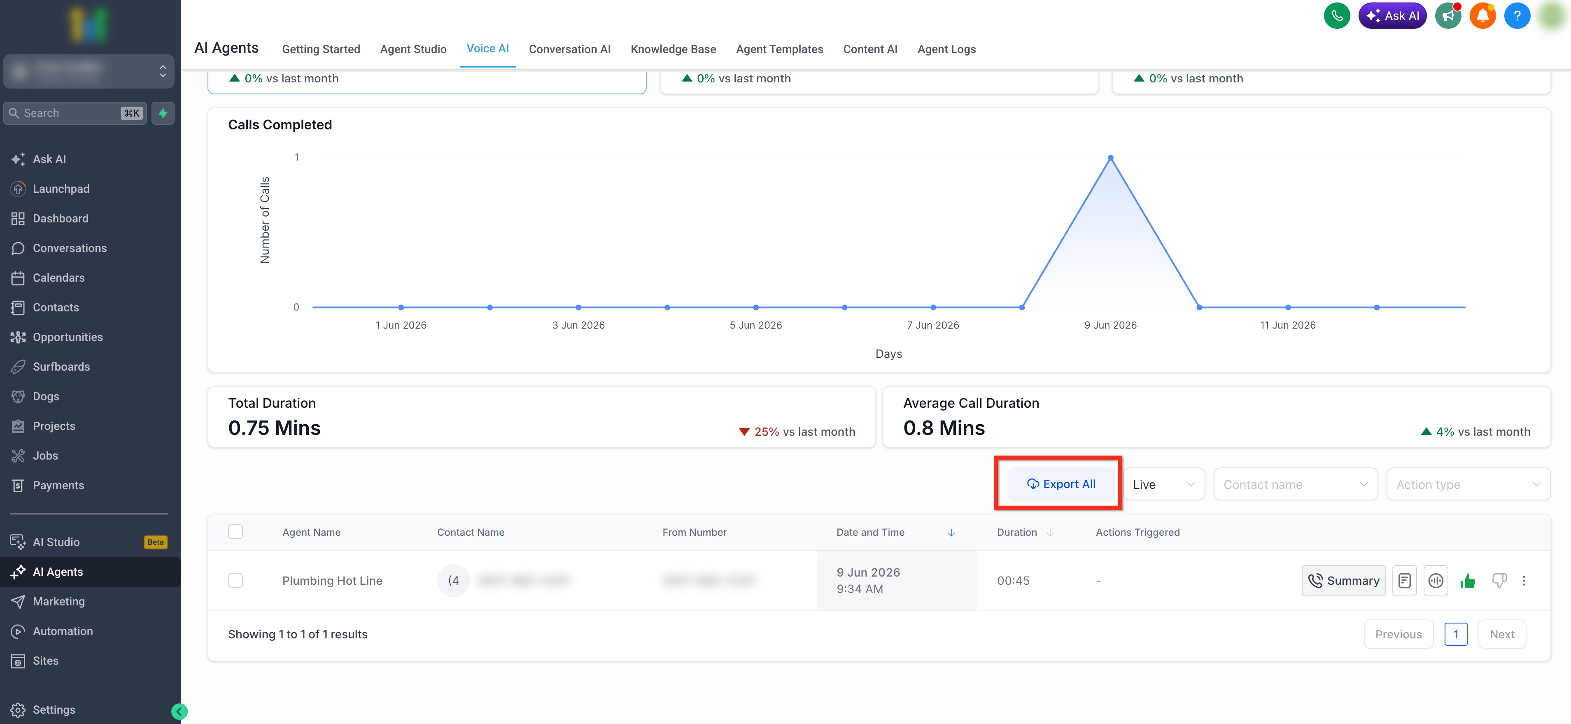This screenshot has width=1571, height=724.
Task: Click the Export All button
Action: click(1061, 484)
